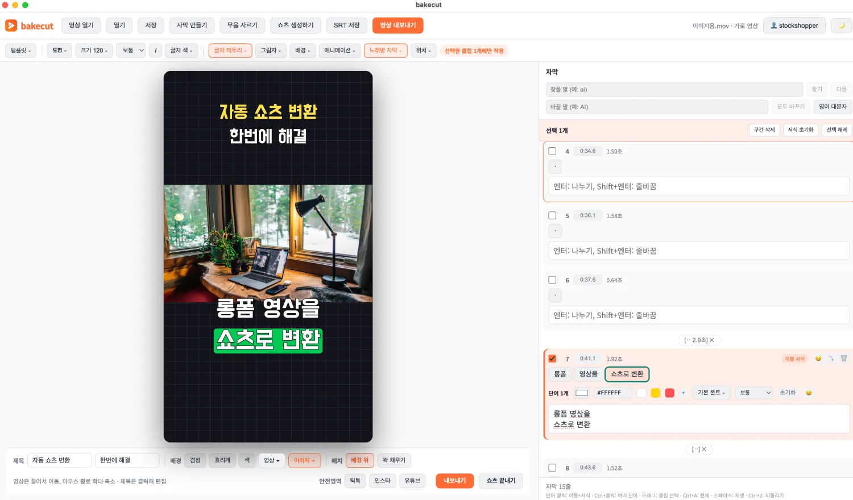Select the yellow color swatch

point(655,393)
